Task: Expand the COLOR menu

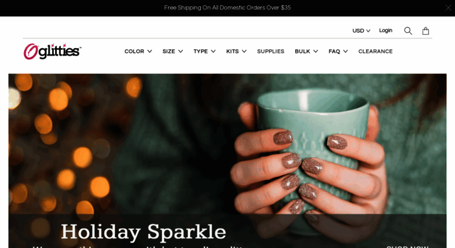Action: tap(138, 52)
